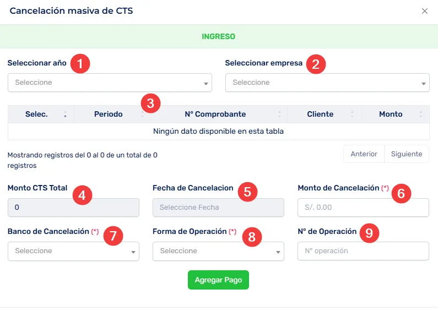Click the red number 9 marker

369,233
